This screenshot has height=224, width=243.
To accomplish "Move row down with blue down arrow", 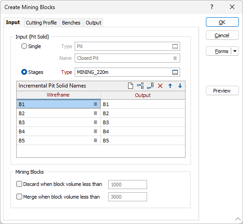I will click(180, 86).
